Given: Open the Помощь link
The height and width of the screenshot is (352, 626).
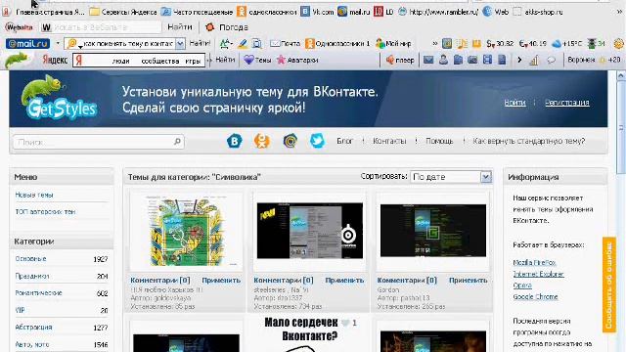Looking at the screenshot, I should [x=439, y=141].
